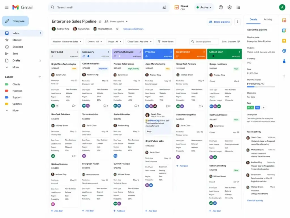Open the Google Calendar side panel icon
Screen dimensions: 290x218
tap(284, 30)
